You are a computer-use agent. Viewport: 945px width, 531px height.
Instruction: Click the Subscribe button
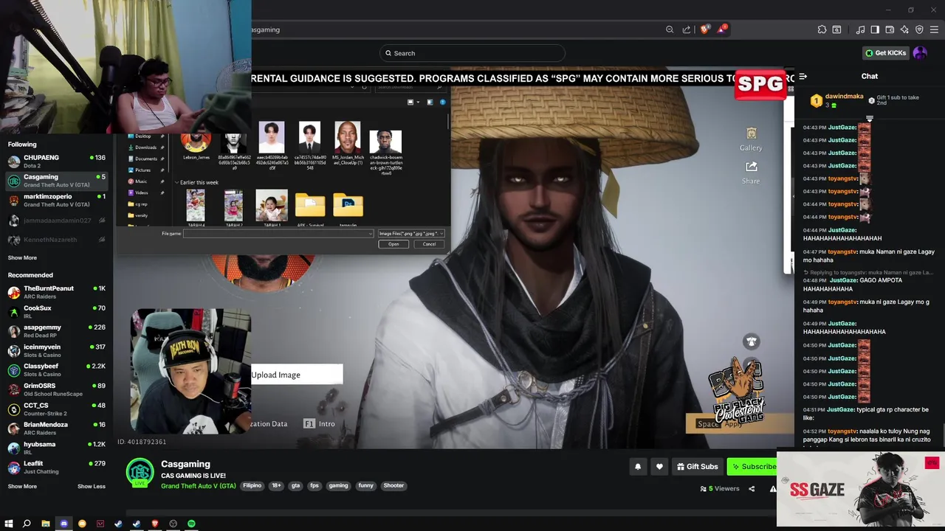coord(753,467)
